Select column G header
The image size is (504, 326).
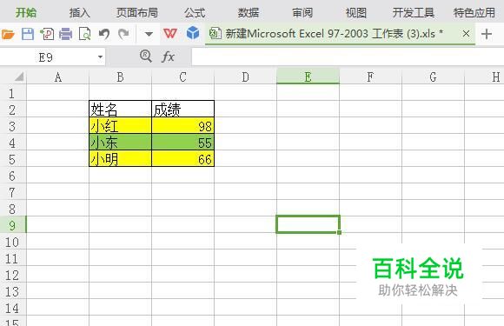click(x=433, y=77)
